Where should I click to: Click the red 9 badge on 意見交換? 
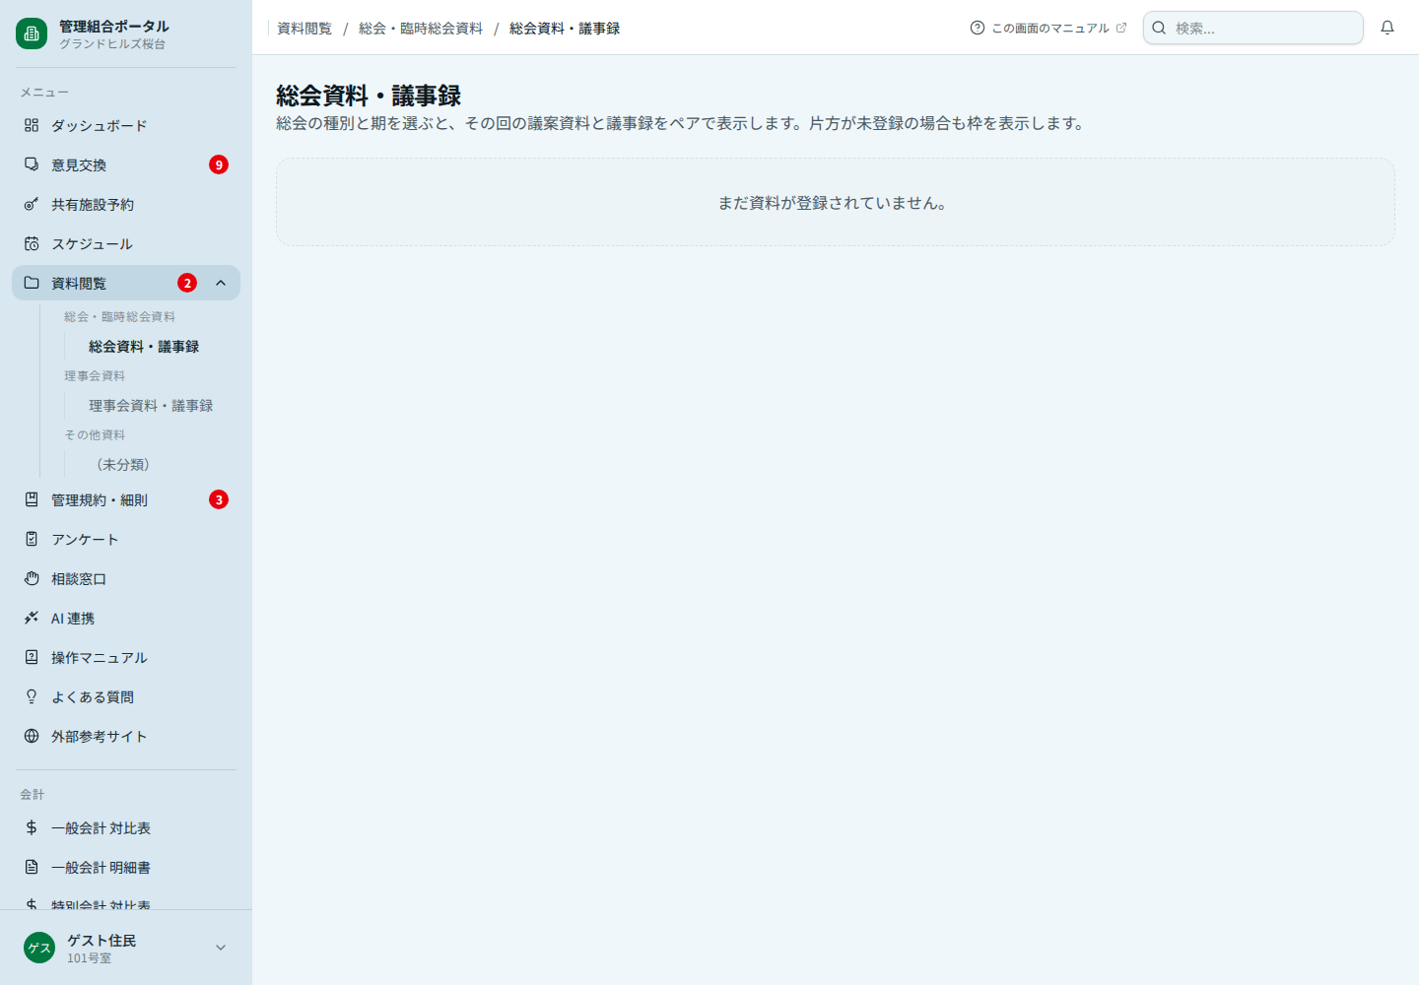(219, 164)
